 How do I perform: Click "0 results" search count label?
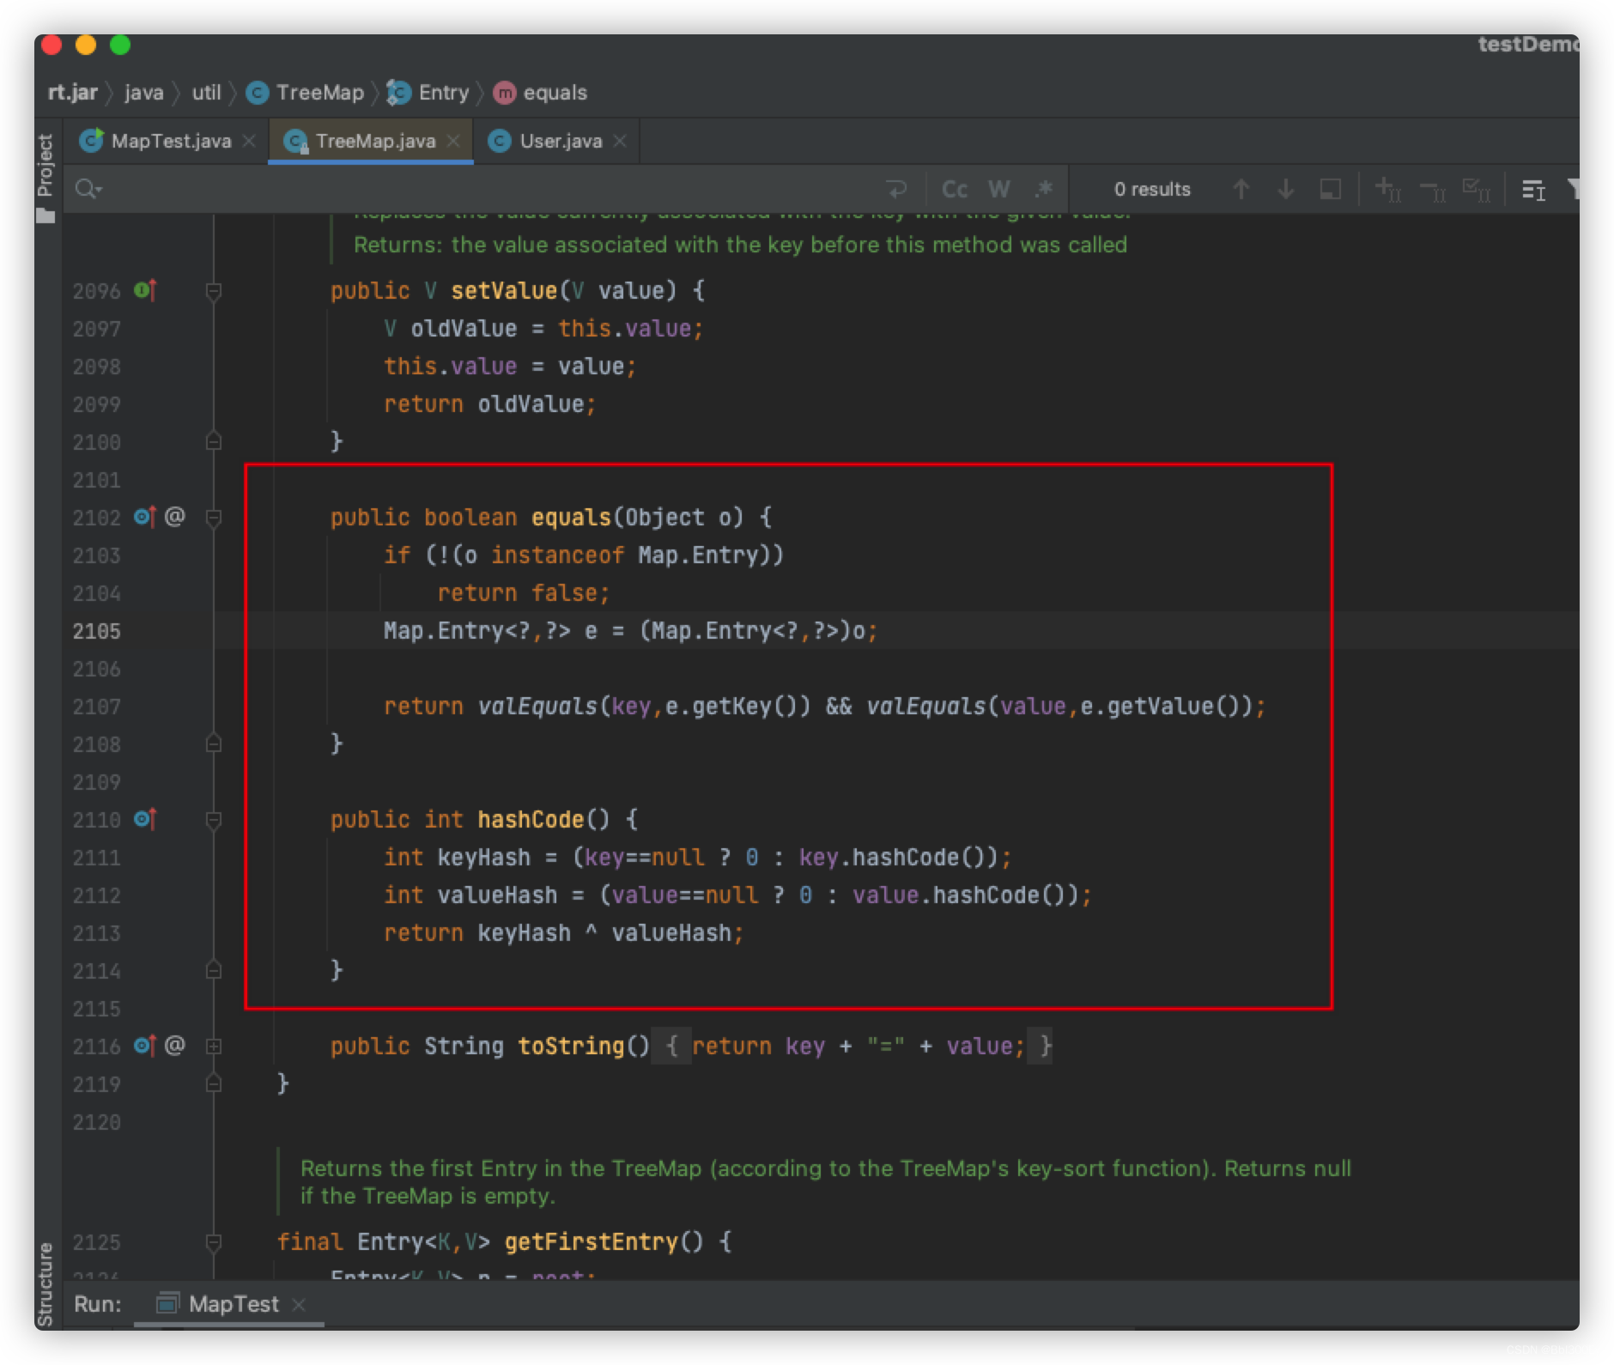[x=1152, y=189]
